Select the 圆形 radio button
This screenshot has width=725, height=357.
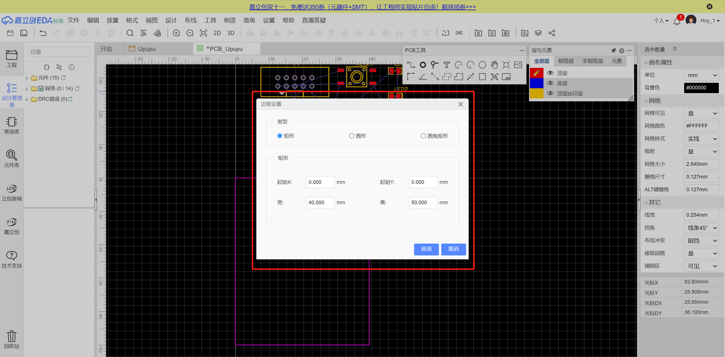click(351, 136)
